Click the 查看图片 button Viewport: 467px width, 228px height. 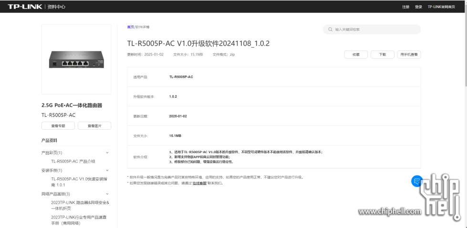click(94, 125)
